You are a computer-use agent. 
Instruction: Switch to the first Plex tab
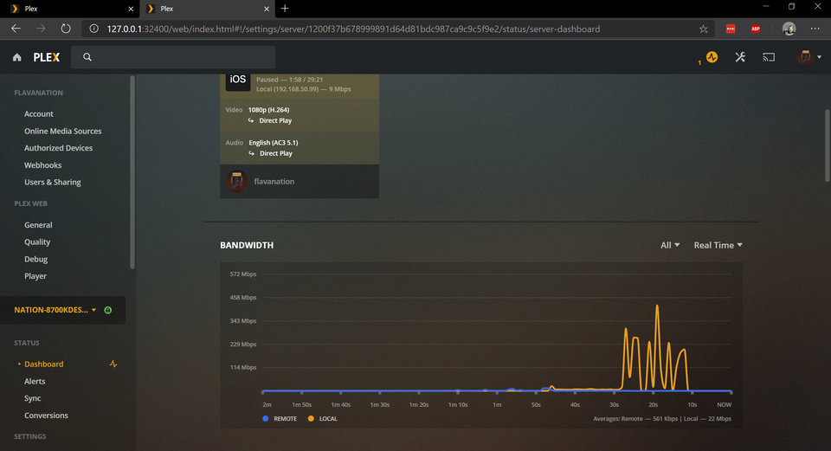69,9
